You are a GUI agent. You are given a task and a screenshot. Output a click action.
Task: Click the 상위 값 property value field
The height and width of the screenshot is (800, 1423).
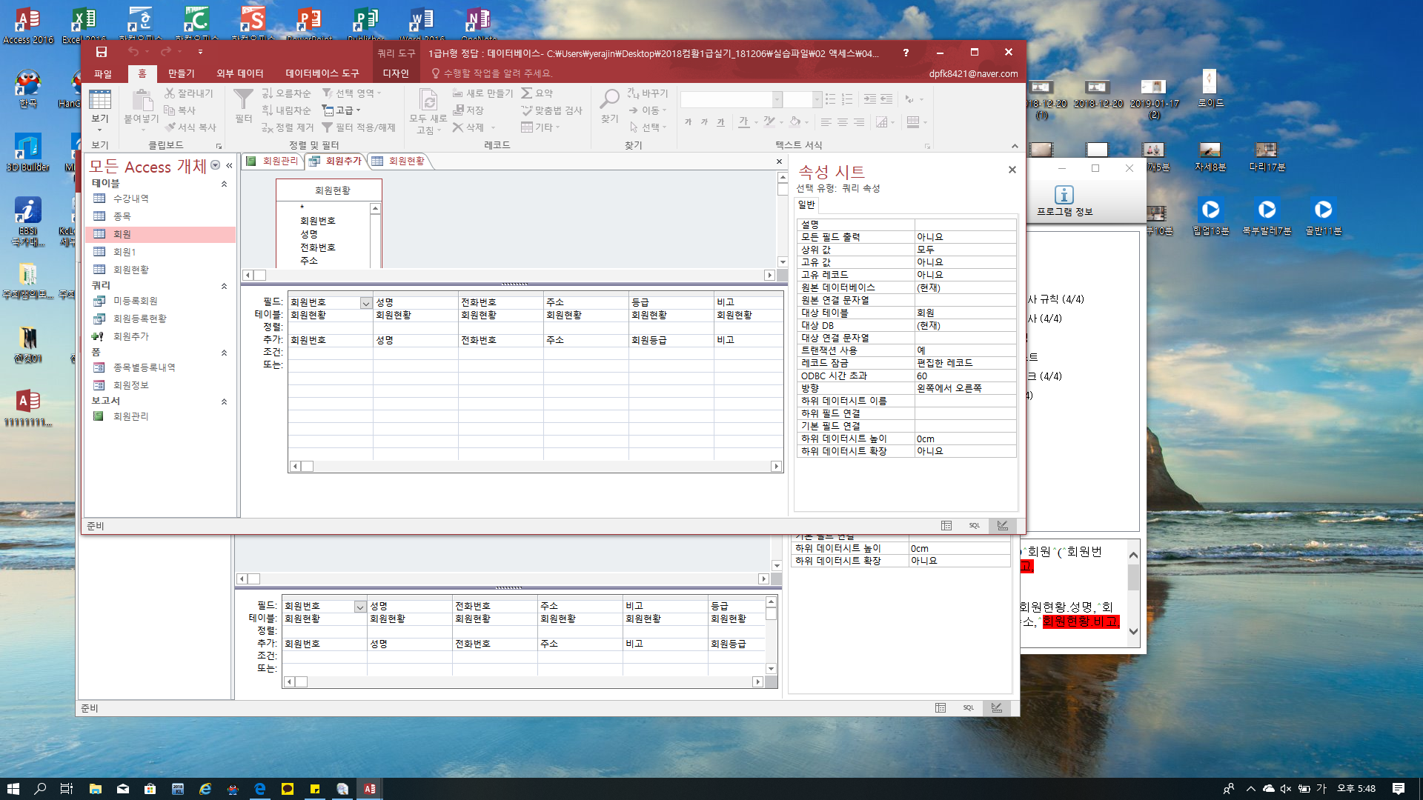click(963, 250)
